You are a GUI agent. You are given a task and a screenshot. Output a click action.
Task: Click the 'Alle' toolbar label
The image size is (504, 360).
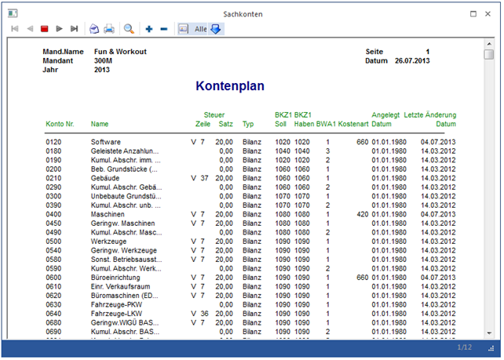coord(200,29)
